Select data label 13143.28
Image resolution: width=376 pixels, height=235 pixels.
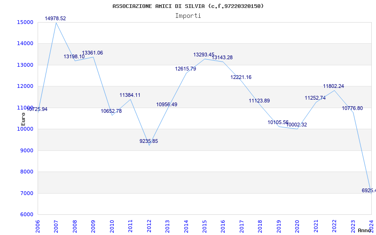[222, 57]
